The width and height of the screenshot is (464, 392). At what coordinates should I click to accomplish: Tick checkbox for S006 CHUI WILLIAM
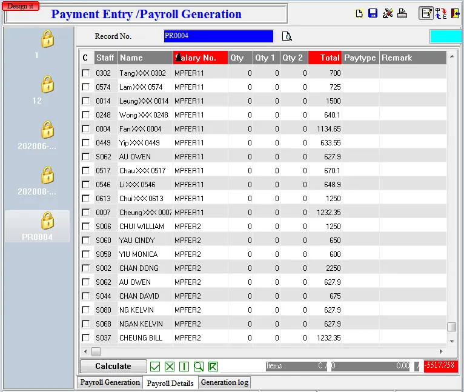point(86,227)
